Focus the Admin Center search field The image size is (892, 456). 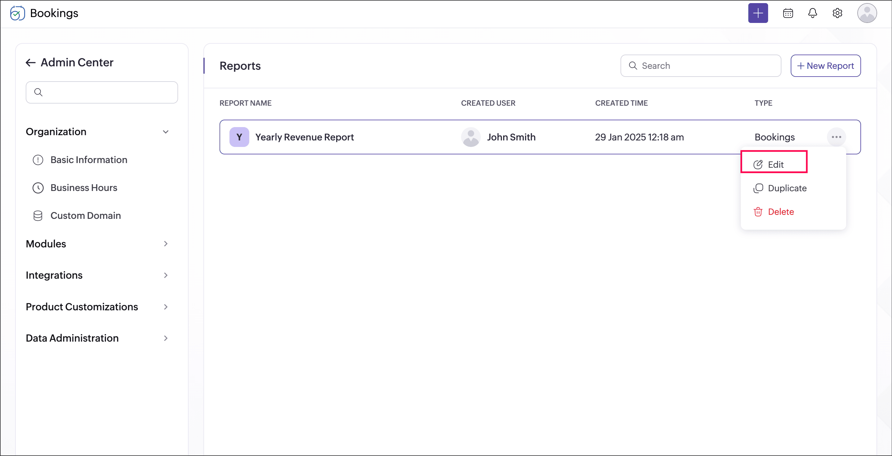[102, 92]
